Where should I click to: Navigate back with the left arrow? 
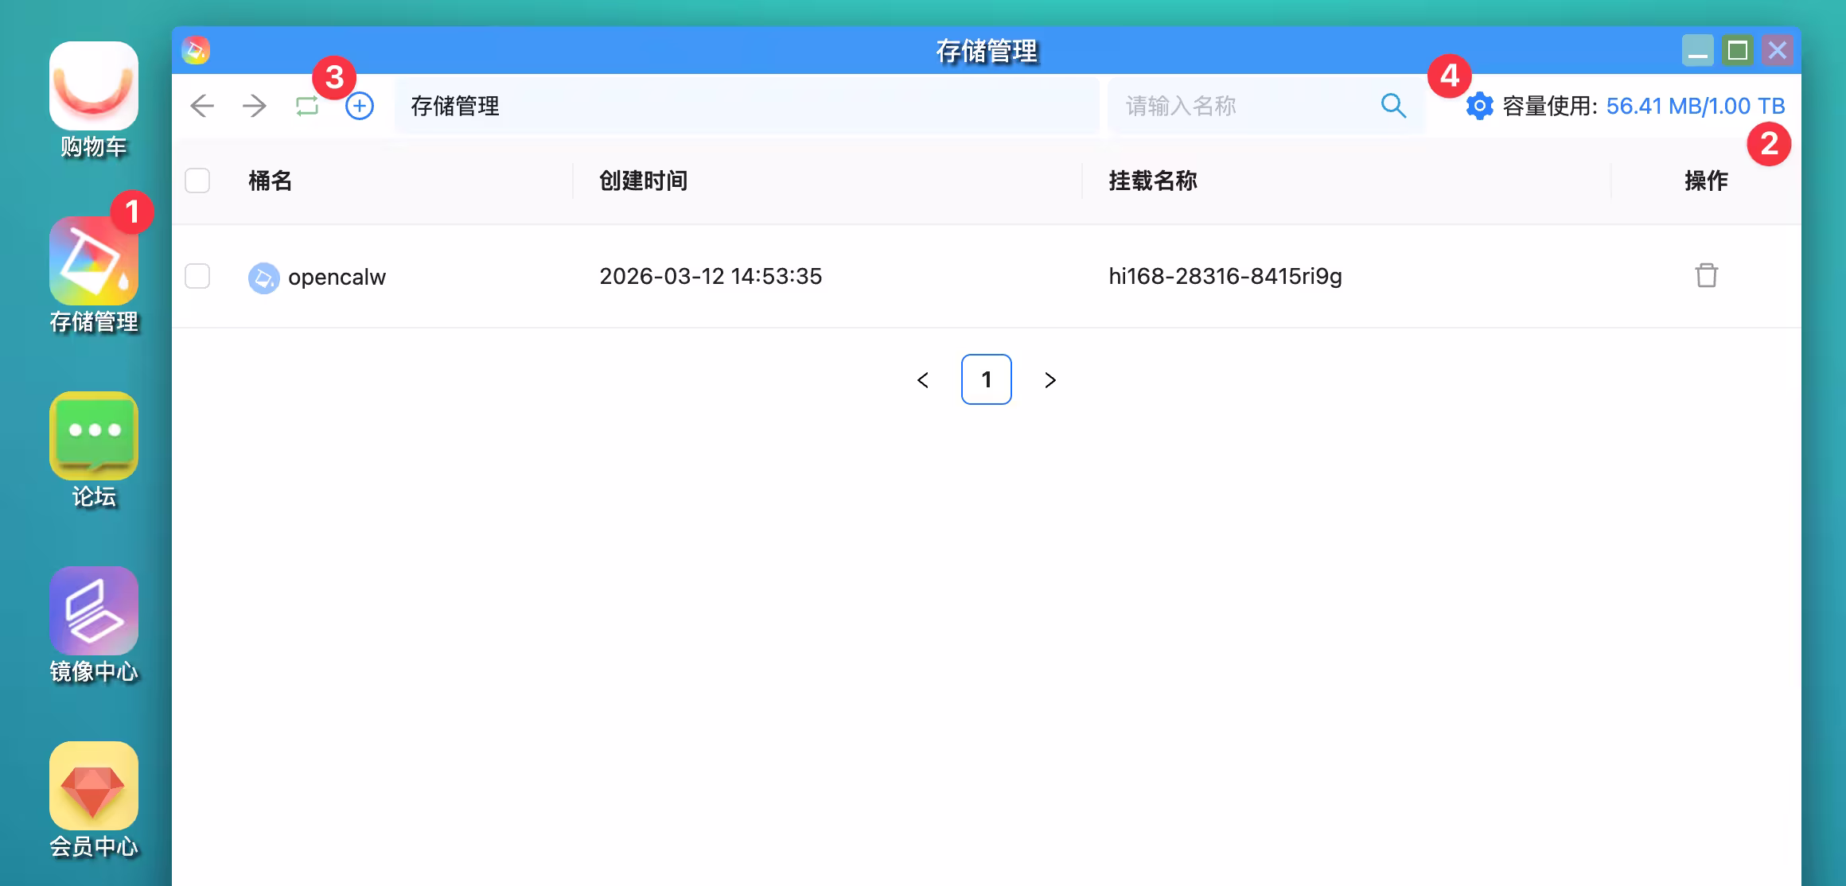pos(201,106)
